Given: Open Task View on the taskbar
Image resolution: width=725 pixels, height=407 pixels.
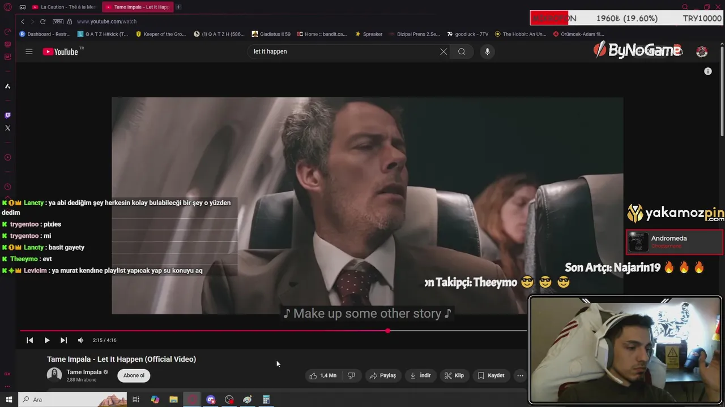Looking at the screenshot, I should 136,400.
